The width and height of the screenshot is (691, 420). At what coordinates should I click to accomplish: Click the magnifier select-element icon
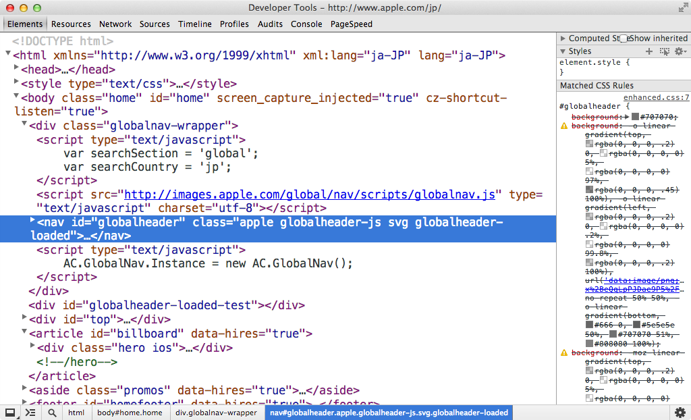click(x=52, y=413)
